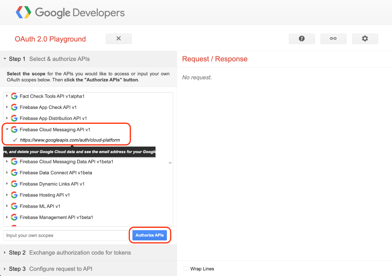Collapse Step 1 Select & authorize APIs
The height and width of the screenshot is (276, 392).
pyautogui.click(x=88, y=59)
